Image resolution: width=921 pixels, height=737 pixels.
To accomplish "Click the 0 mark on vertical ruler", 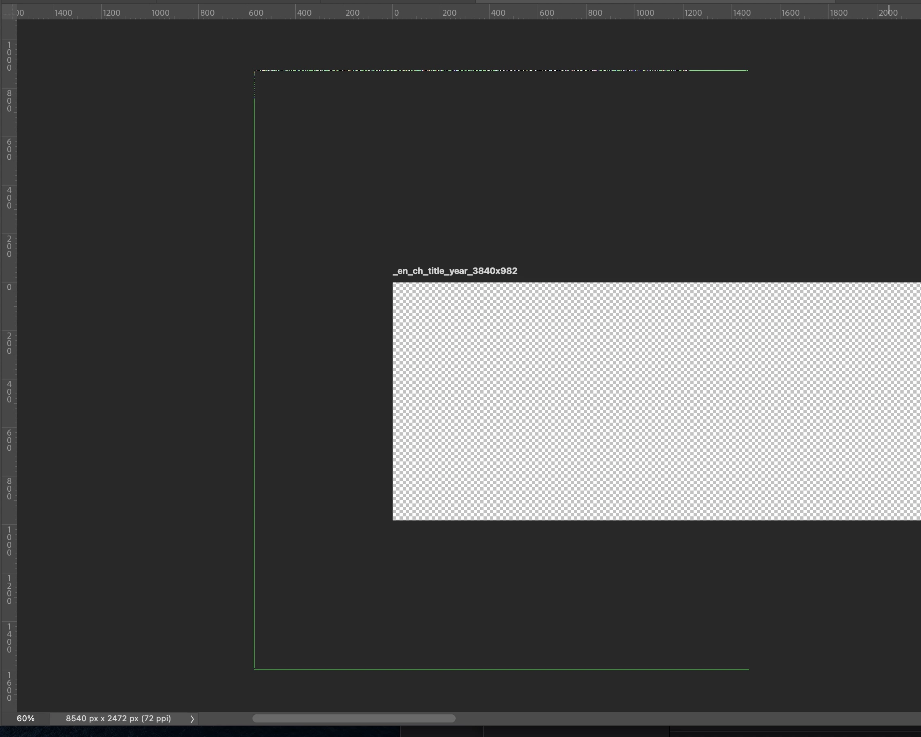I will pos(9,287).
